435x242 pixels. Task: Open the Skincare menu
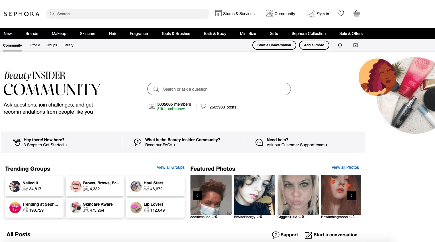tap(87, 34)
